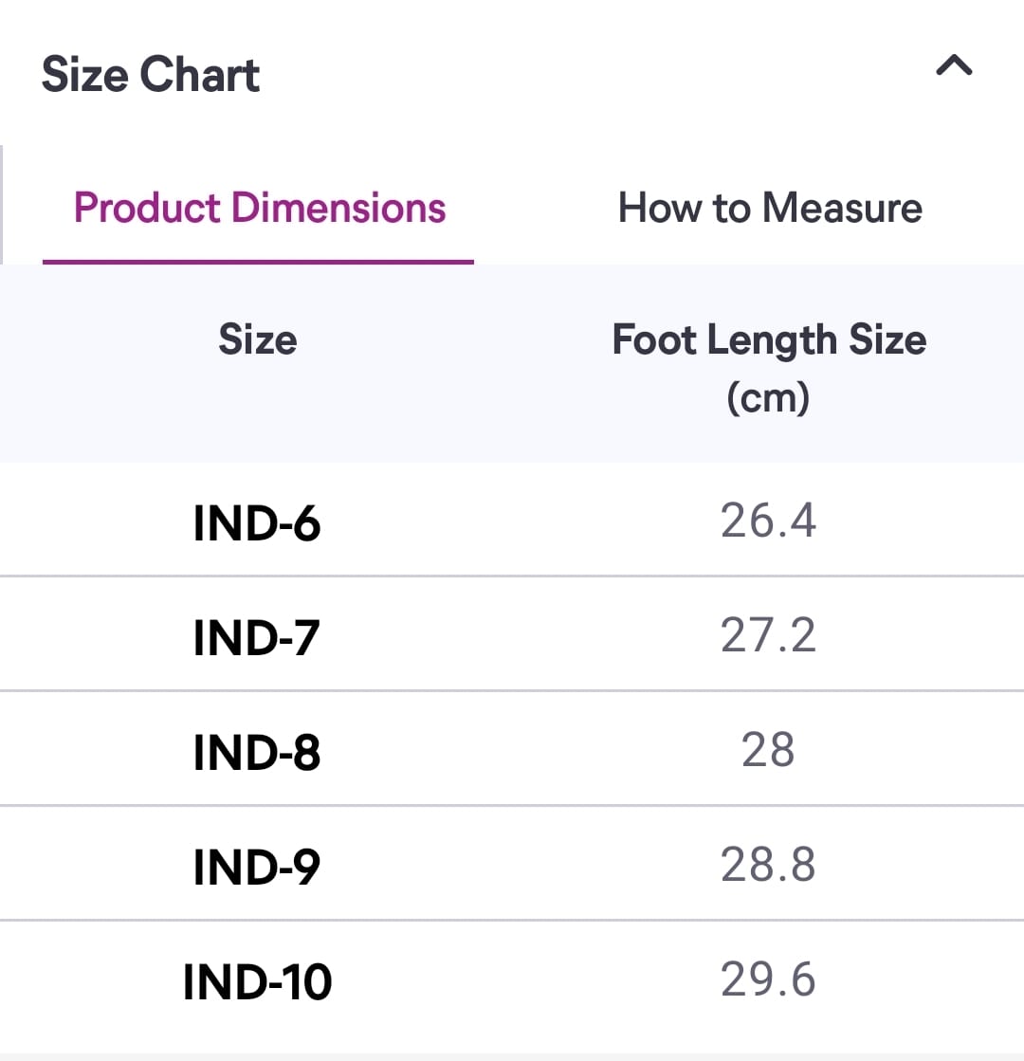Viewport: 1024px width, 1061px height.
Task: Click the Size Chart heading
Action: click(x=151, y=75)
